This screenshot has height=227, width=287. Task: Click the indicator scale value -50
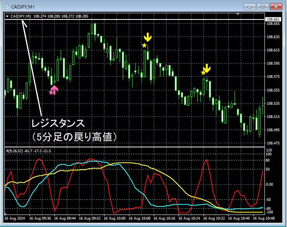coord(268,200)
